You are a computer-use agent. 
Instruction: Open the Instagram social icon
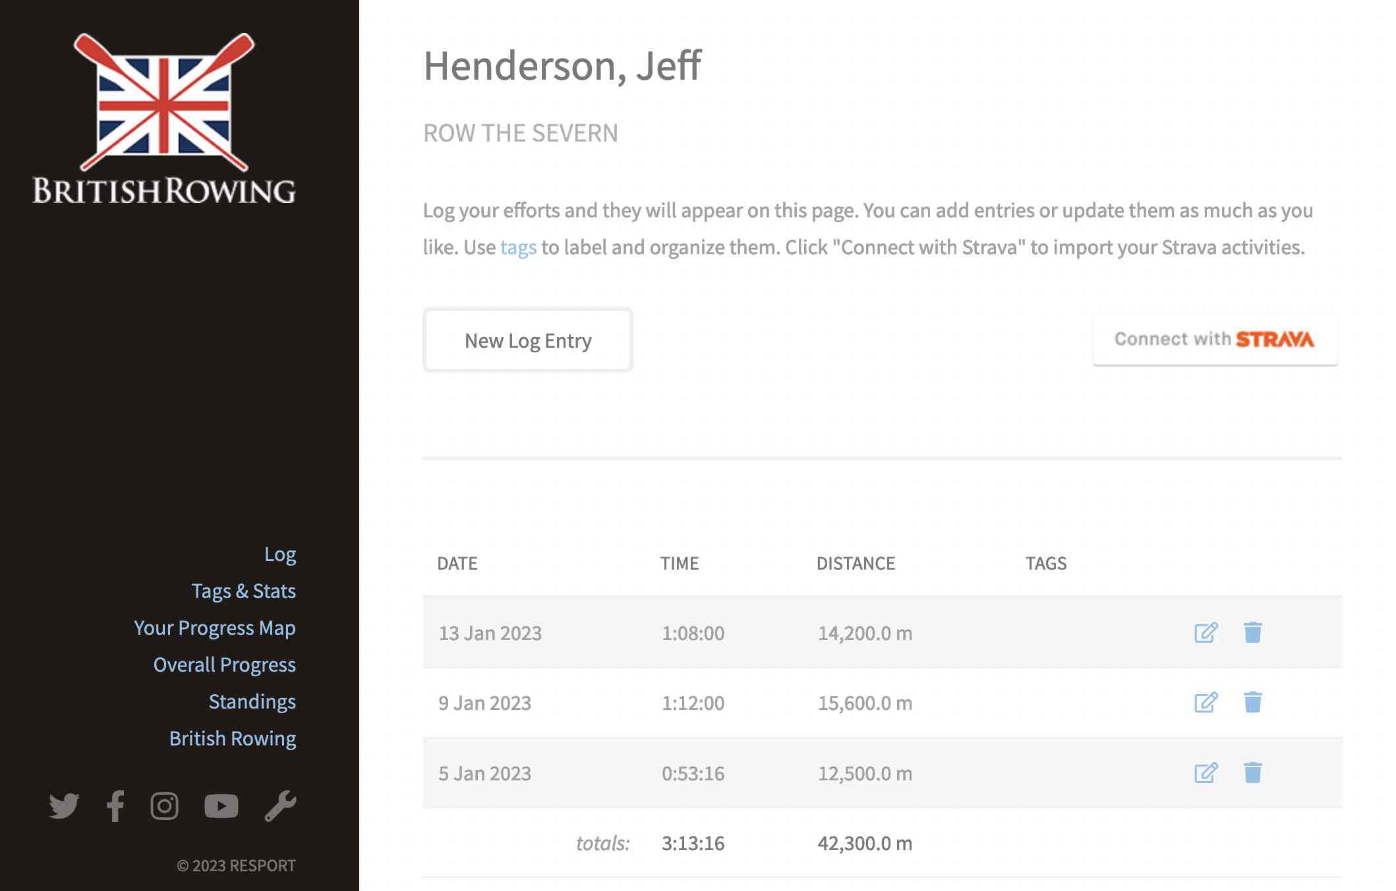[x=164, y=806]
